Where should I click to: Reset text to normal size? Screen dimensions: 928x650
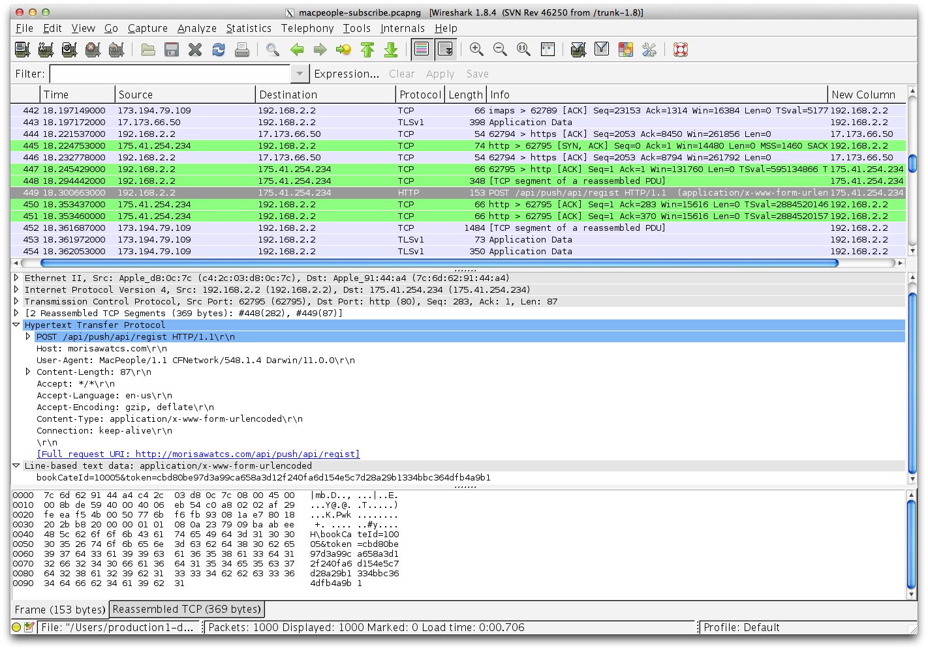point(523,50)
